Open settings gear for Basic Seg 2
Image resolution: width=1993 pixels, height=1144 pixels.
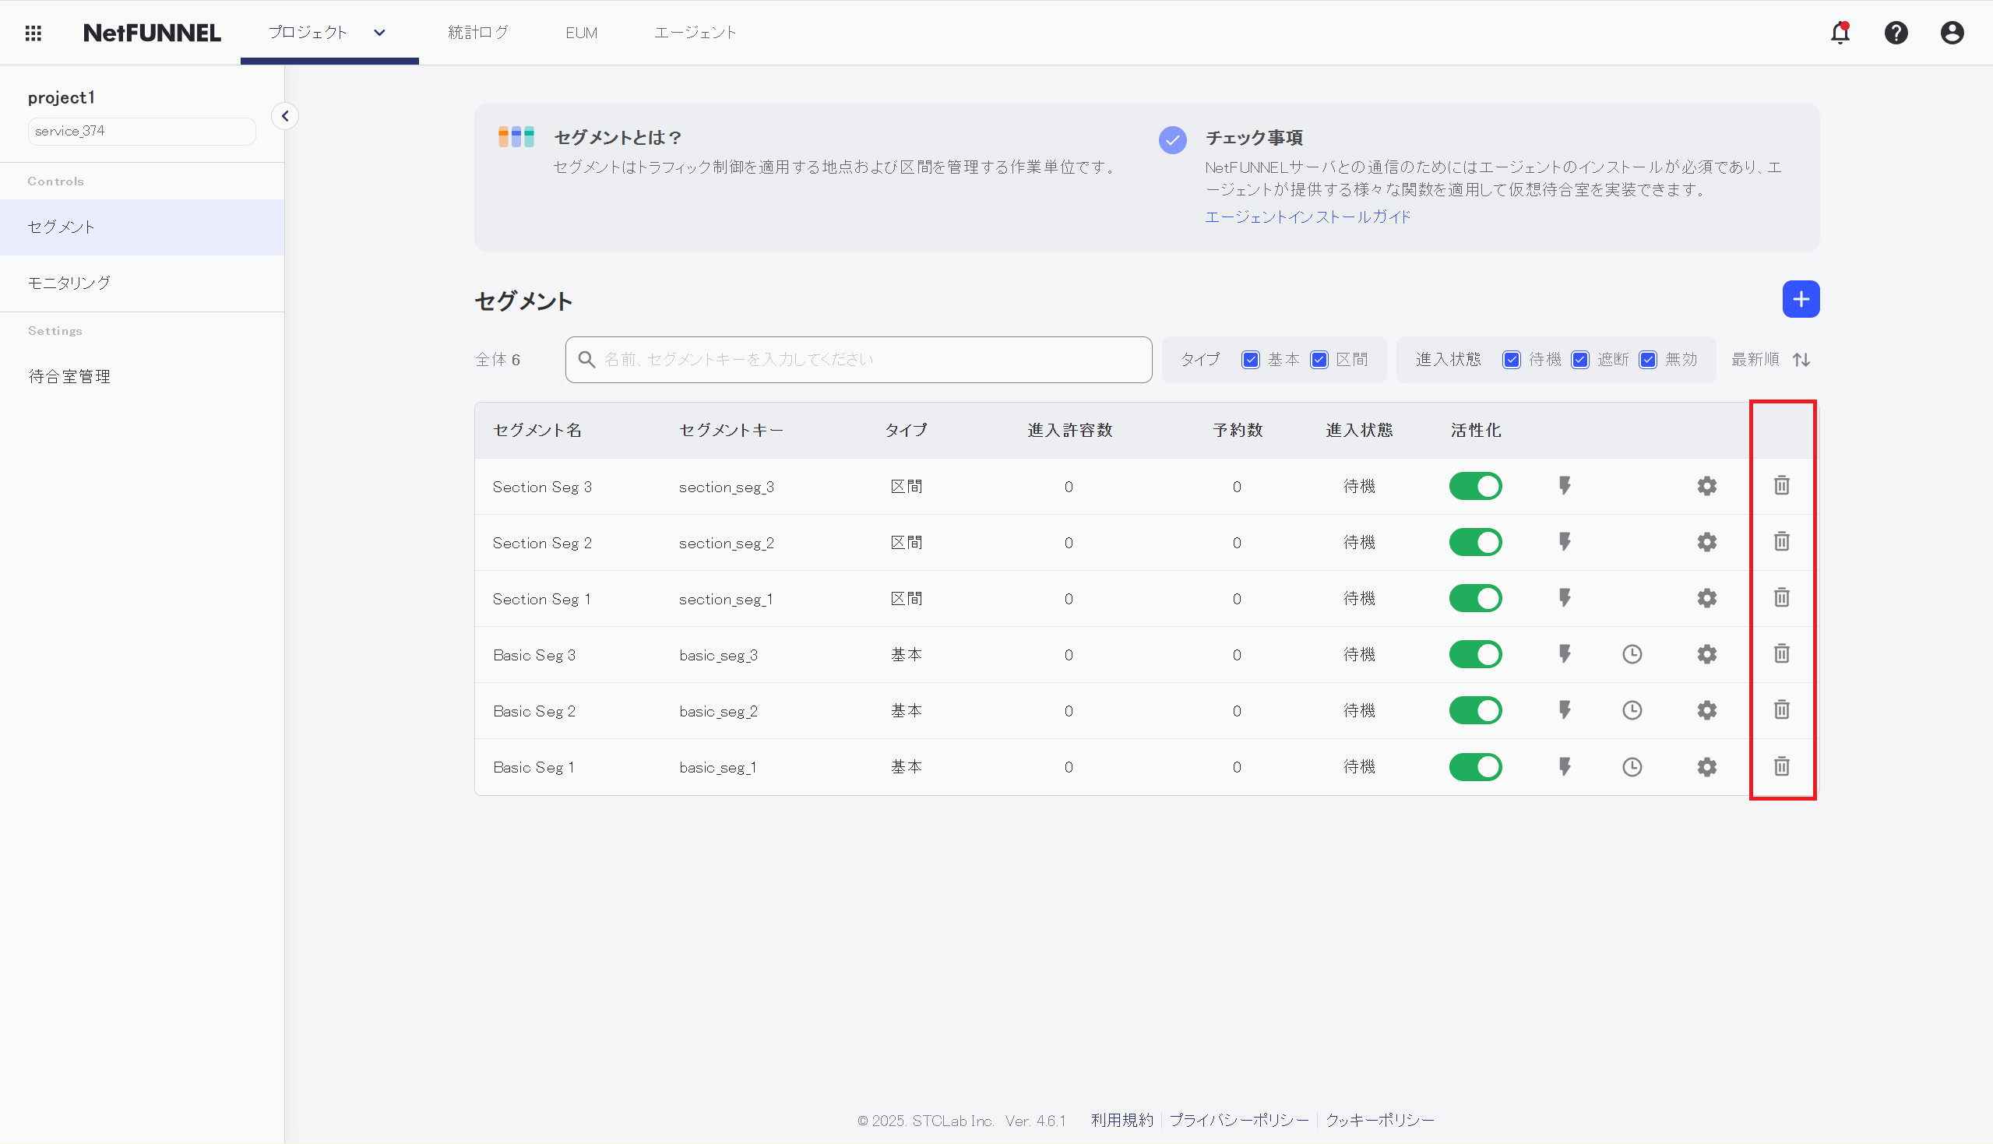1706,710
